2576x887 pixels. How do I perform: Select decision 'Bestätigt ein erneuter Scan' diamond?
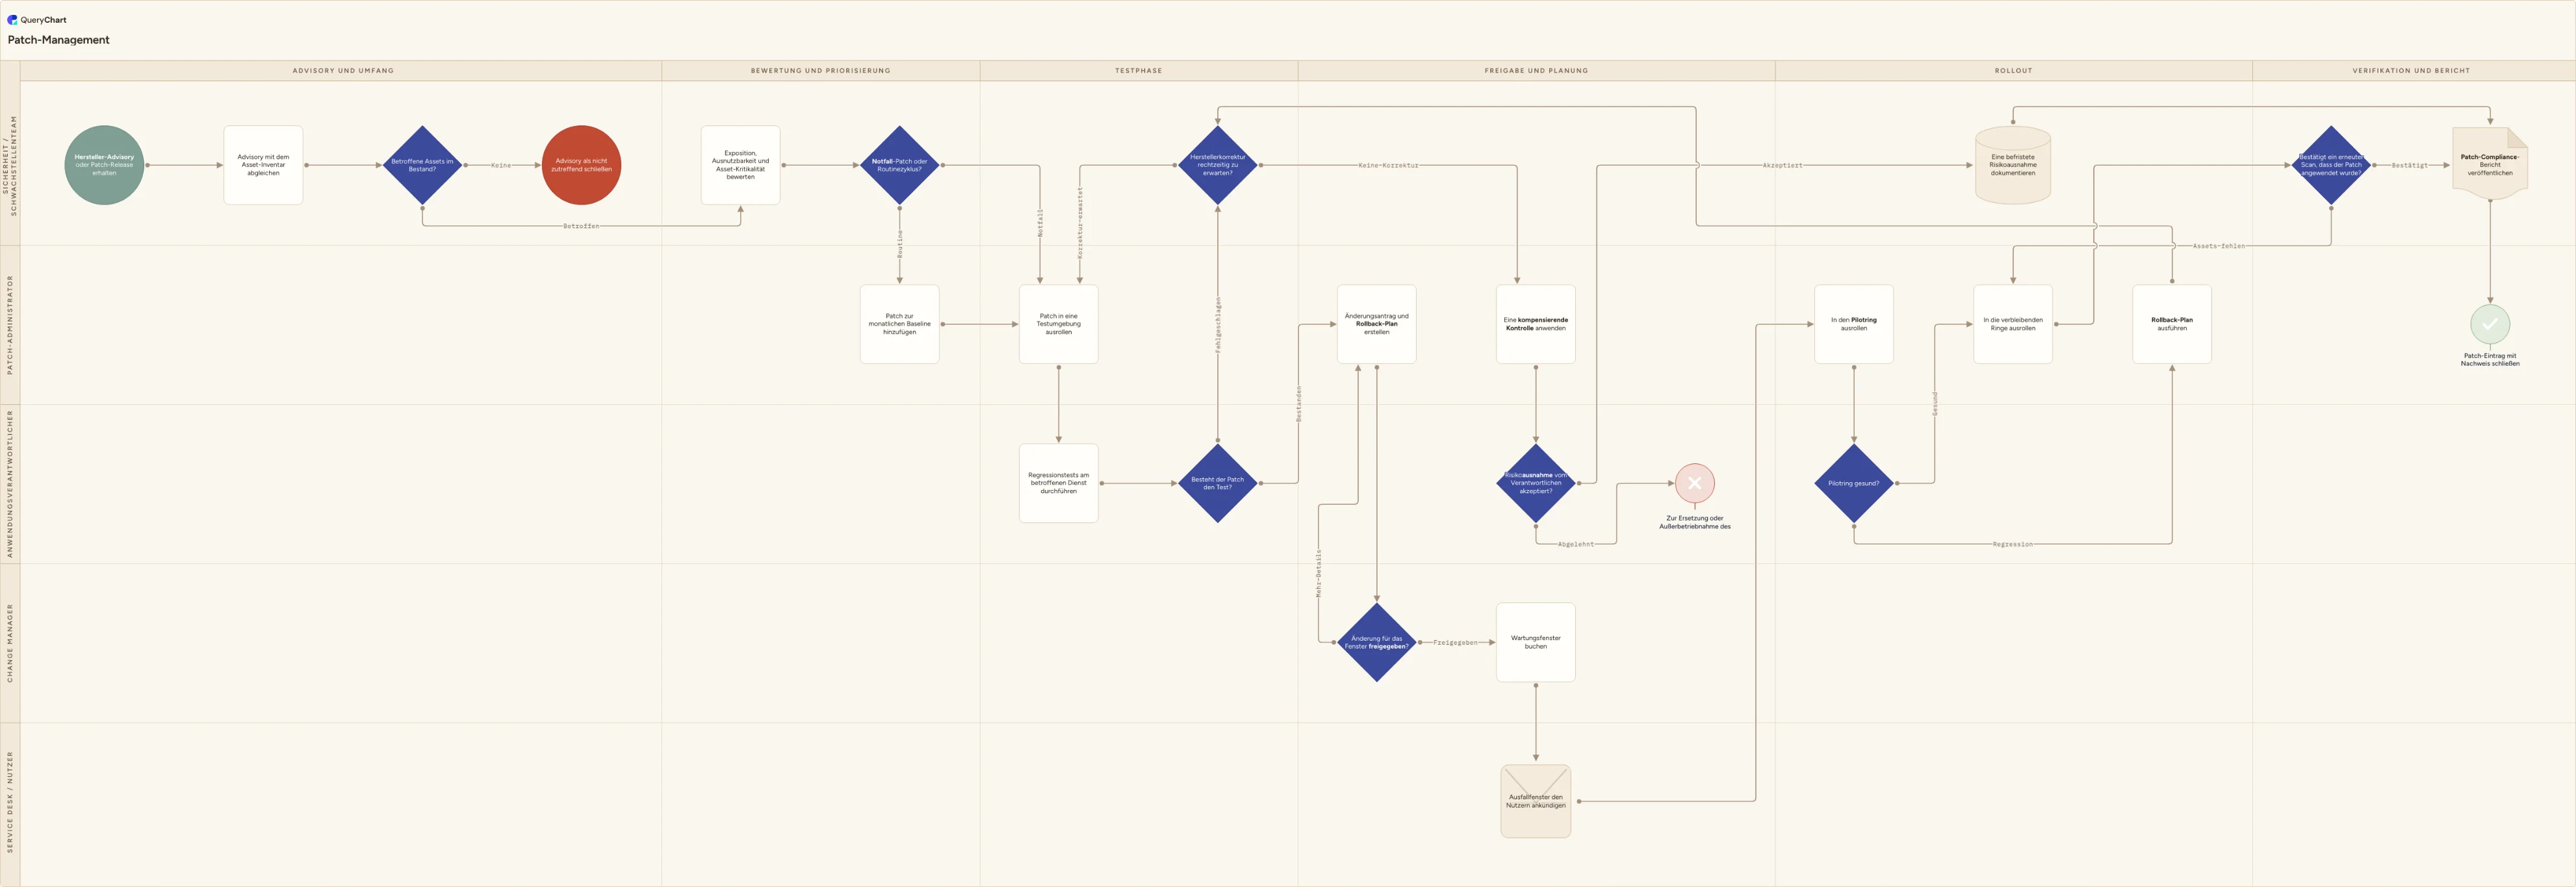(2330, 165)
